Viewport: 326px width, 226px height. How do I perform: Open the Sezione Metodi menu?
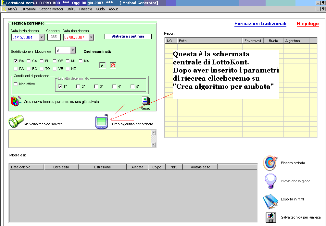tap(51, 9)
